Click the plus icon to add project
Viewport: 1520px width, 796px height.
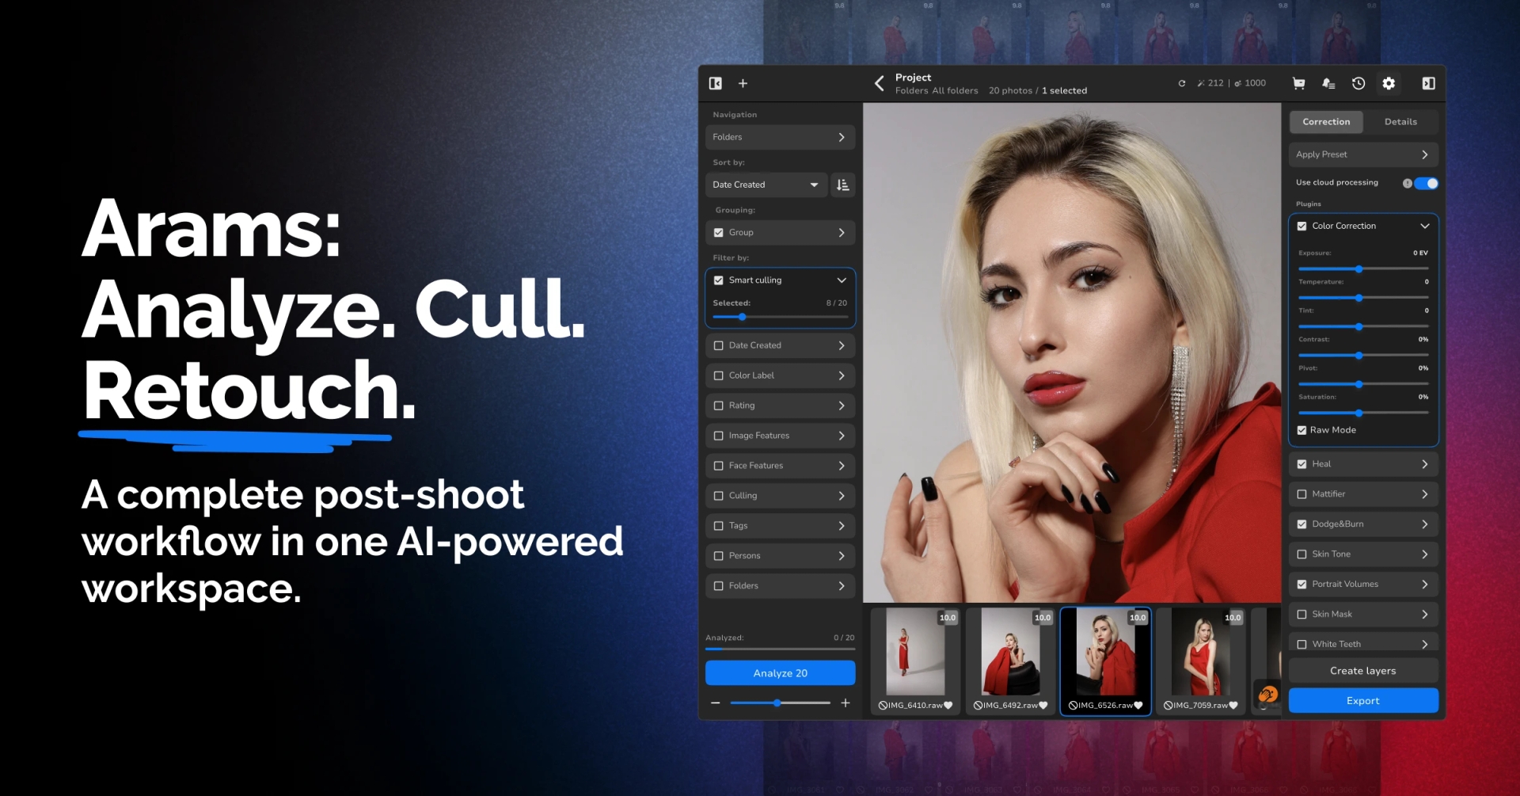pos(743,83)
